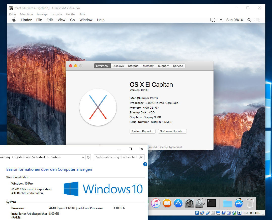Open iTunes from the macOS dock
Image resolution: width=272 pixels, height=220 pixels.
click(x=156, y=203)
